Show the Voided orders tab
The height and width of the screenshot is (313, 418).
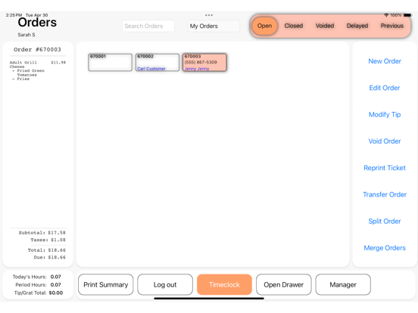click(x=325, y=26)
